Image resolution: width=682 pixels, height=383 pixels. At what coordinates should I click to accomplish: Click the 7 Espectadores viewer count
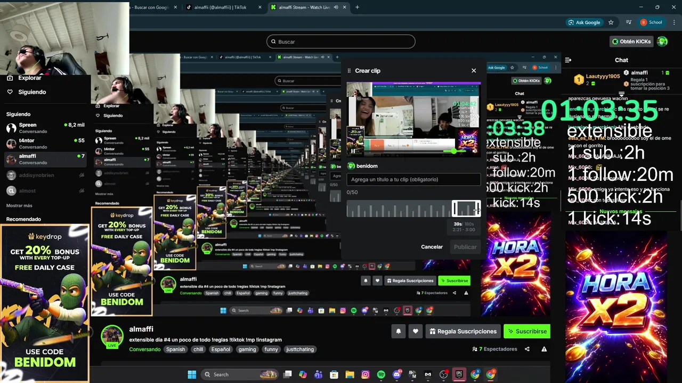coord(494,349)
